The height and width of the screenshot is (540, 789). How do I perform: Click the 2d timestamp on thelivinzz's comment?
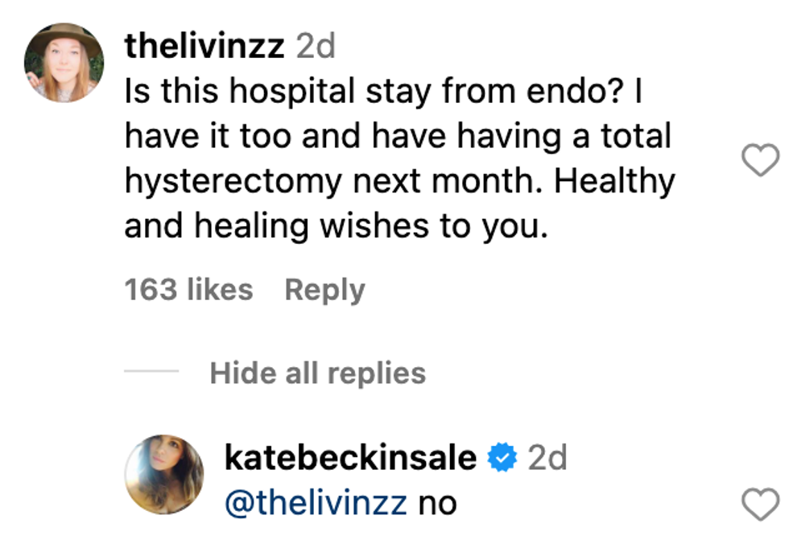(316, 47)
